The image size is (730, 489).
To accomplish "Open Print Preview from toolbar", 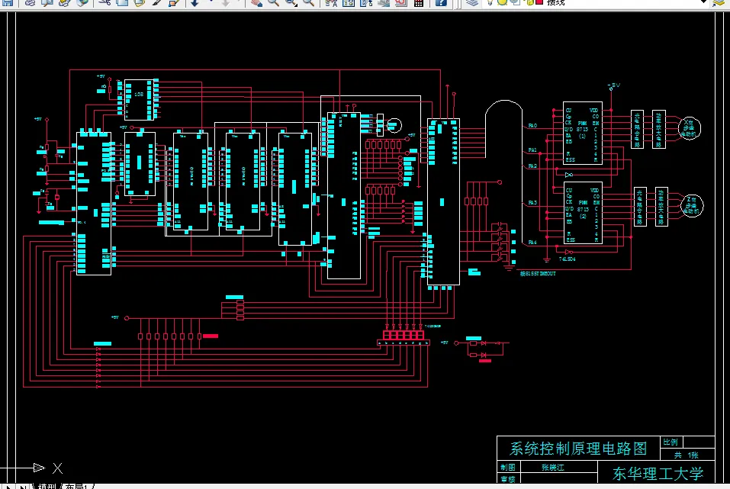I will [x=47, y=3].
